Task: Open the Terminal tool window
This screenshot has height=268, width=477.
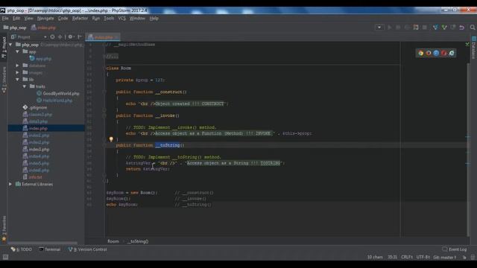Action: (x=50, y=249)
